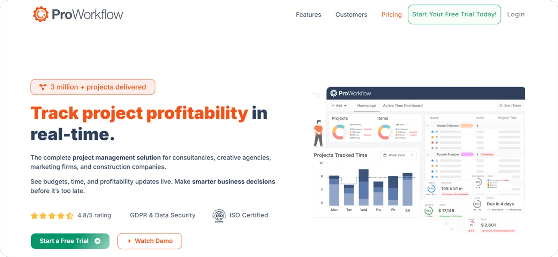The width and height of the screenshot is (558, 257).
Task: Toggle the red status indicator in the task list
Action: pos(432,142)
